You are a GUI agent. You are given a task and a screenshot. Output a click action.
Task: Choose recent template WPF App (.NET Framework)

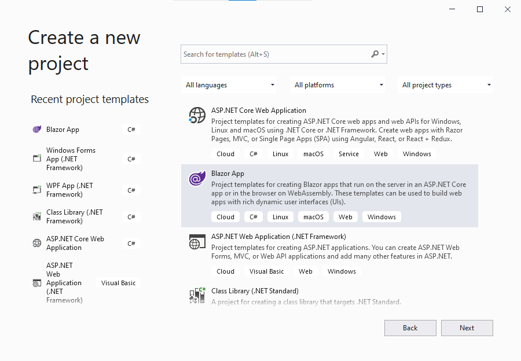[86, 190]
